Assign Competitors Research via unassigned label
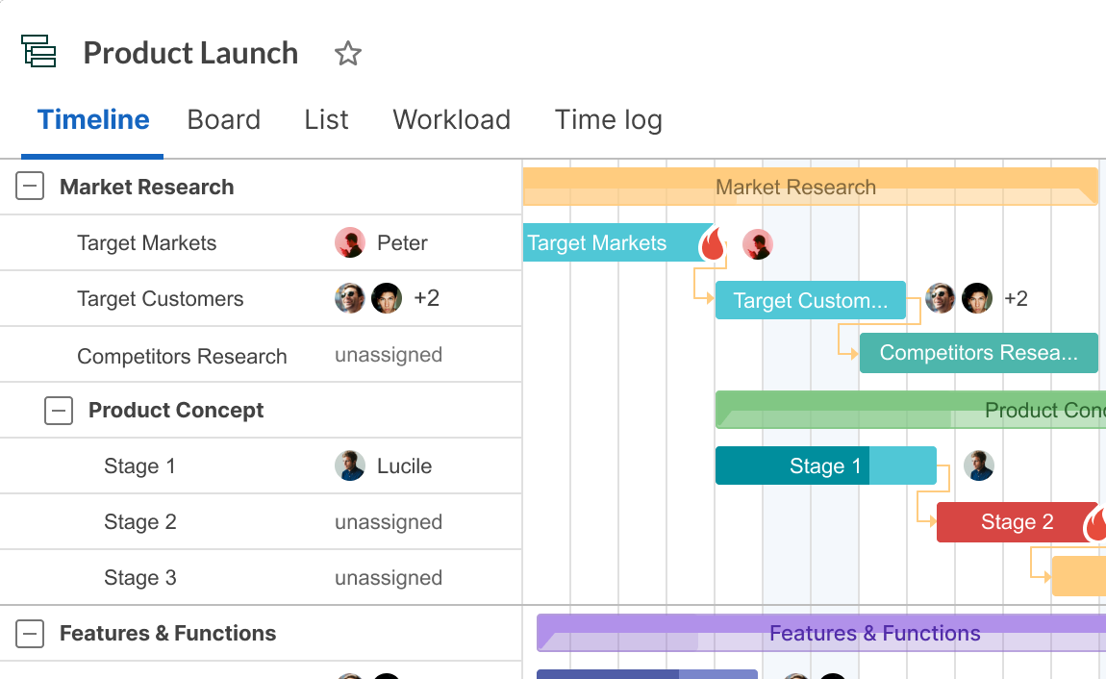The image size is (1106, 679). (x=389, y=355)
